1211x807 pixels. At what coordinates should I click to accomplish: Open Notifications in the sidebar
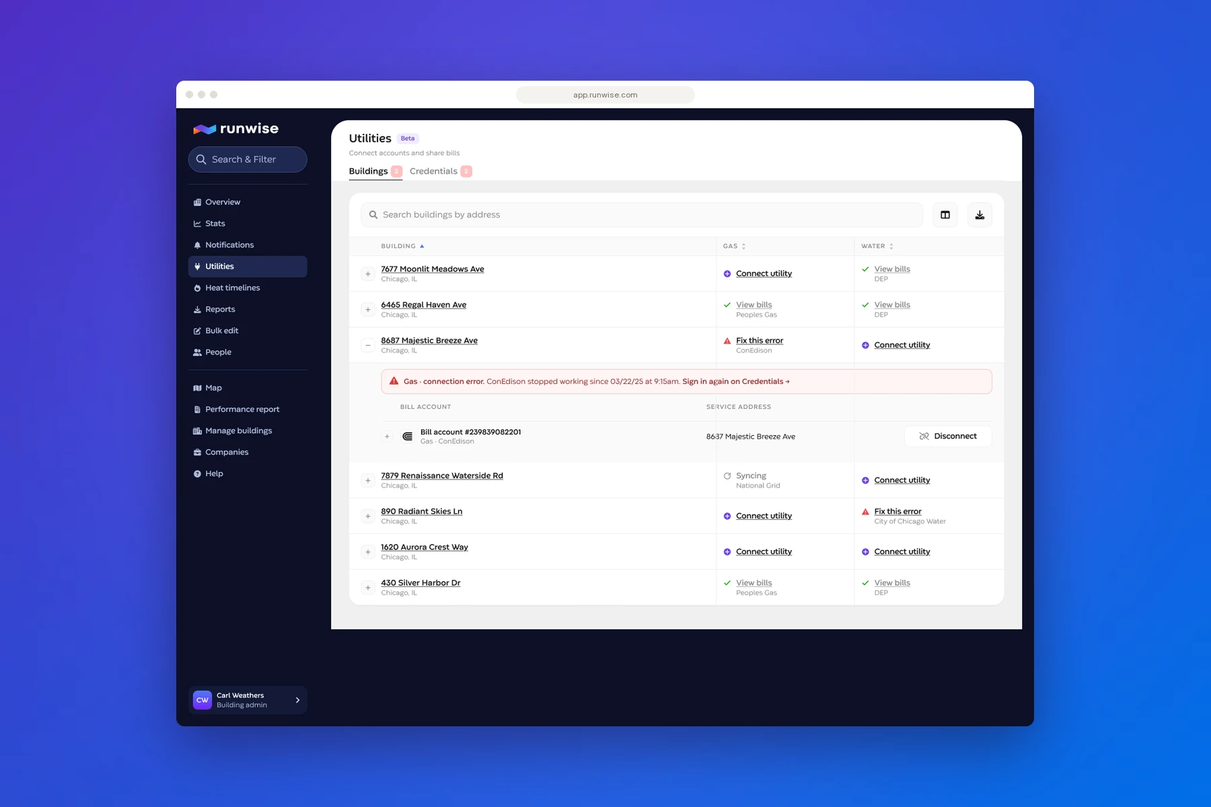point(248,245)
